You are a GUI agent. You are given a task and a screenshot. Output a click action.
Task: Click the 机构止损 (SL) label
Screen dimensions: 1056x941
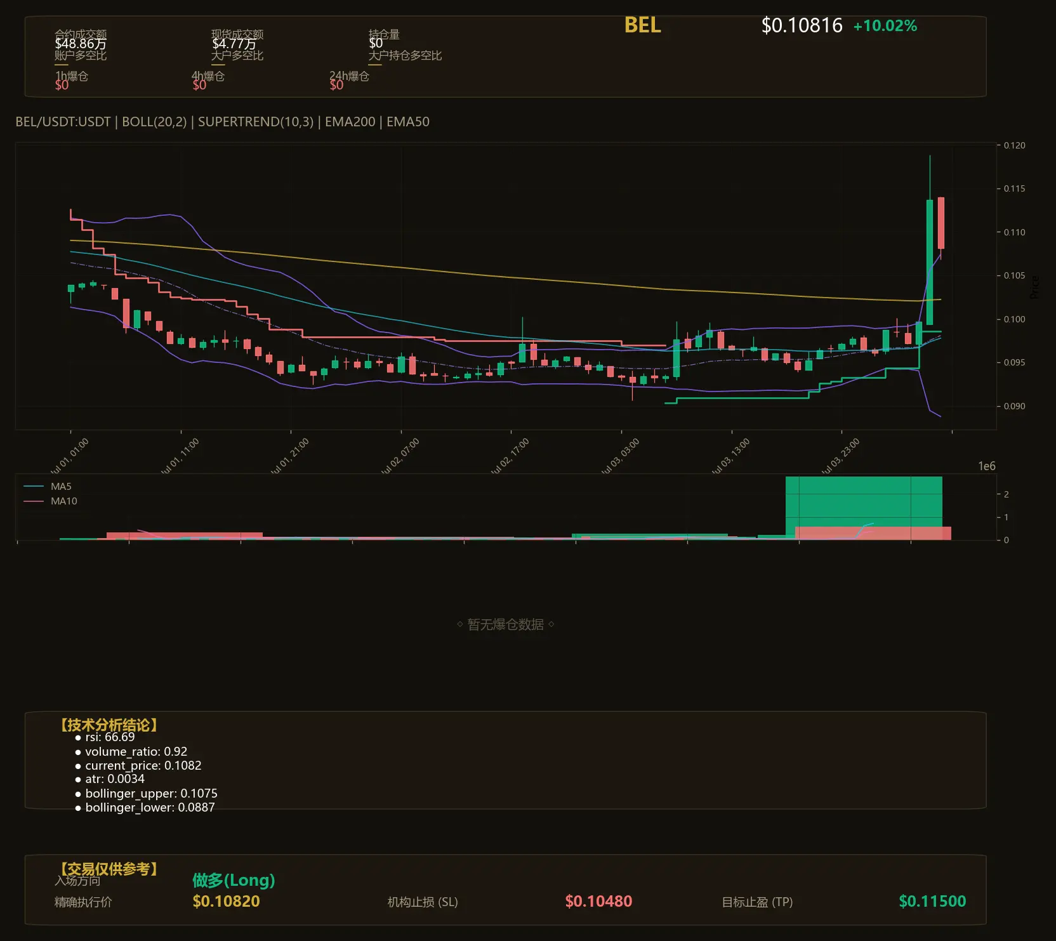(423, 902)
